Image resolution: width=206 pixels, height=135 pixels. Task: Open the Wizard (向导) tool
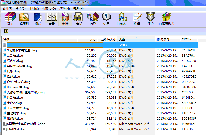(93, 17)
